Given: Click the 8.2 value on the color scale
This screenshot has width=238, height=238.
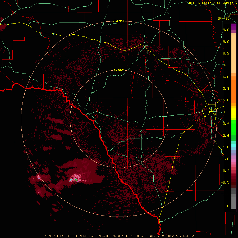Looking at the screenshot, I should point(226,53).
